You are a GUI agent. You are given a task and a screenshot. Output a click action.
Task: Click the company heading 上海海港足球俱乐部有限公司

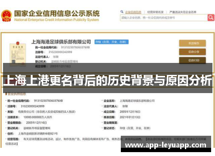coord(61,42)
